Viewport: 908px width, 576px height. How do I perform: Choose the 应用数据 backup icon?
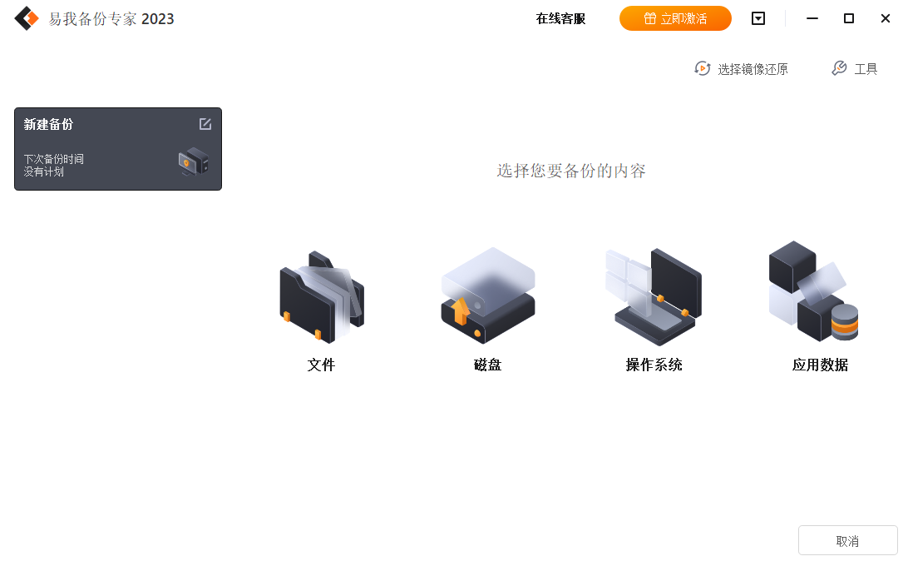[813, 291]
